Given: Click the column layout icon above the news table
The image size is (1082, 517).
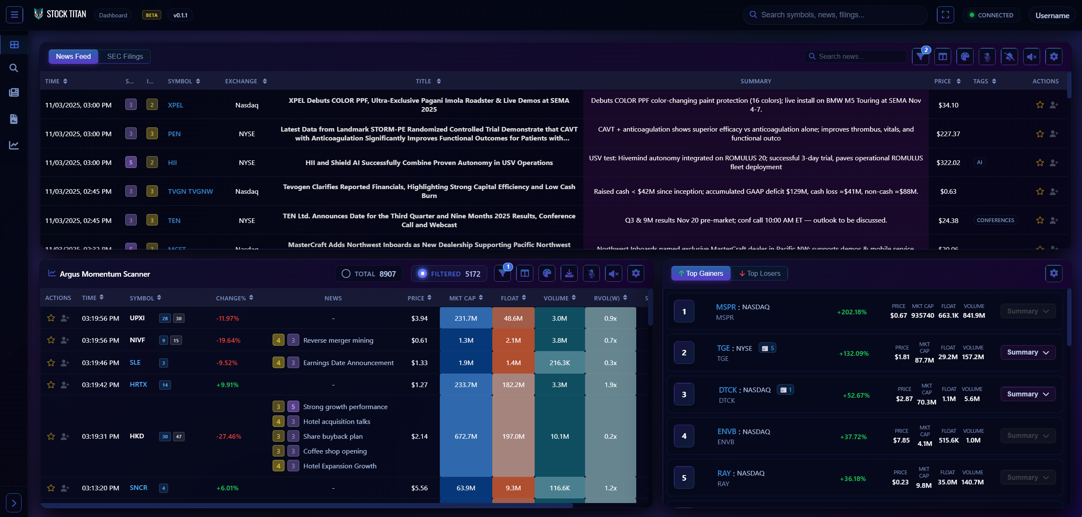Looking at the screenshot, I should pos(943,56).
